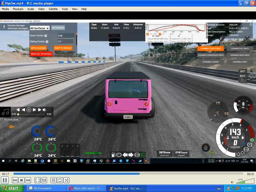This screenshot has width=256, height=192.
Task: Open the Audio menu
Action: tap(31, 9)
